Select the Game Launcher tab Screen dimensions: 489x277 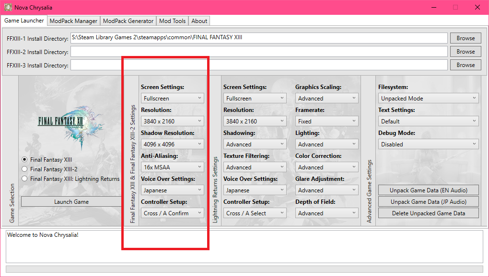point(24,21)
